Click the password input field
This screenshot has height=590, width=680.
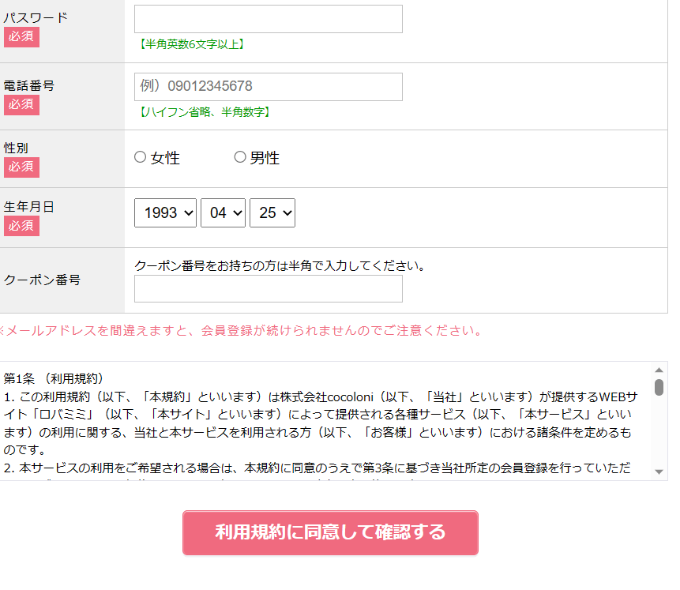pos(268,19)
